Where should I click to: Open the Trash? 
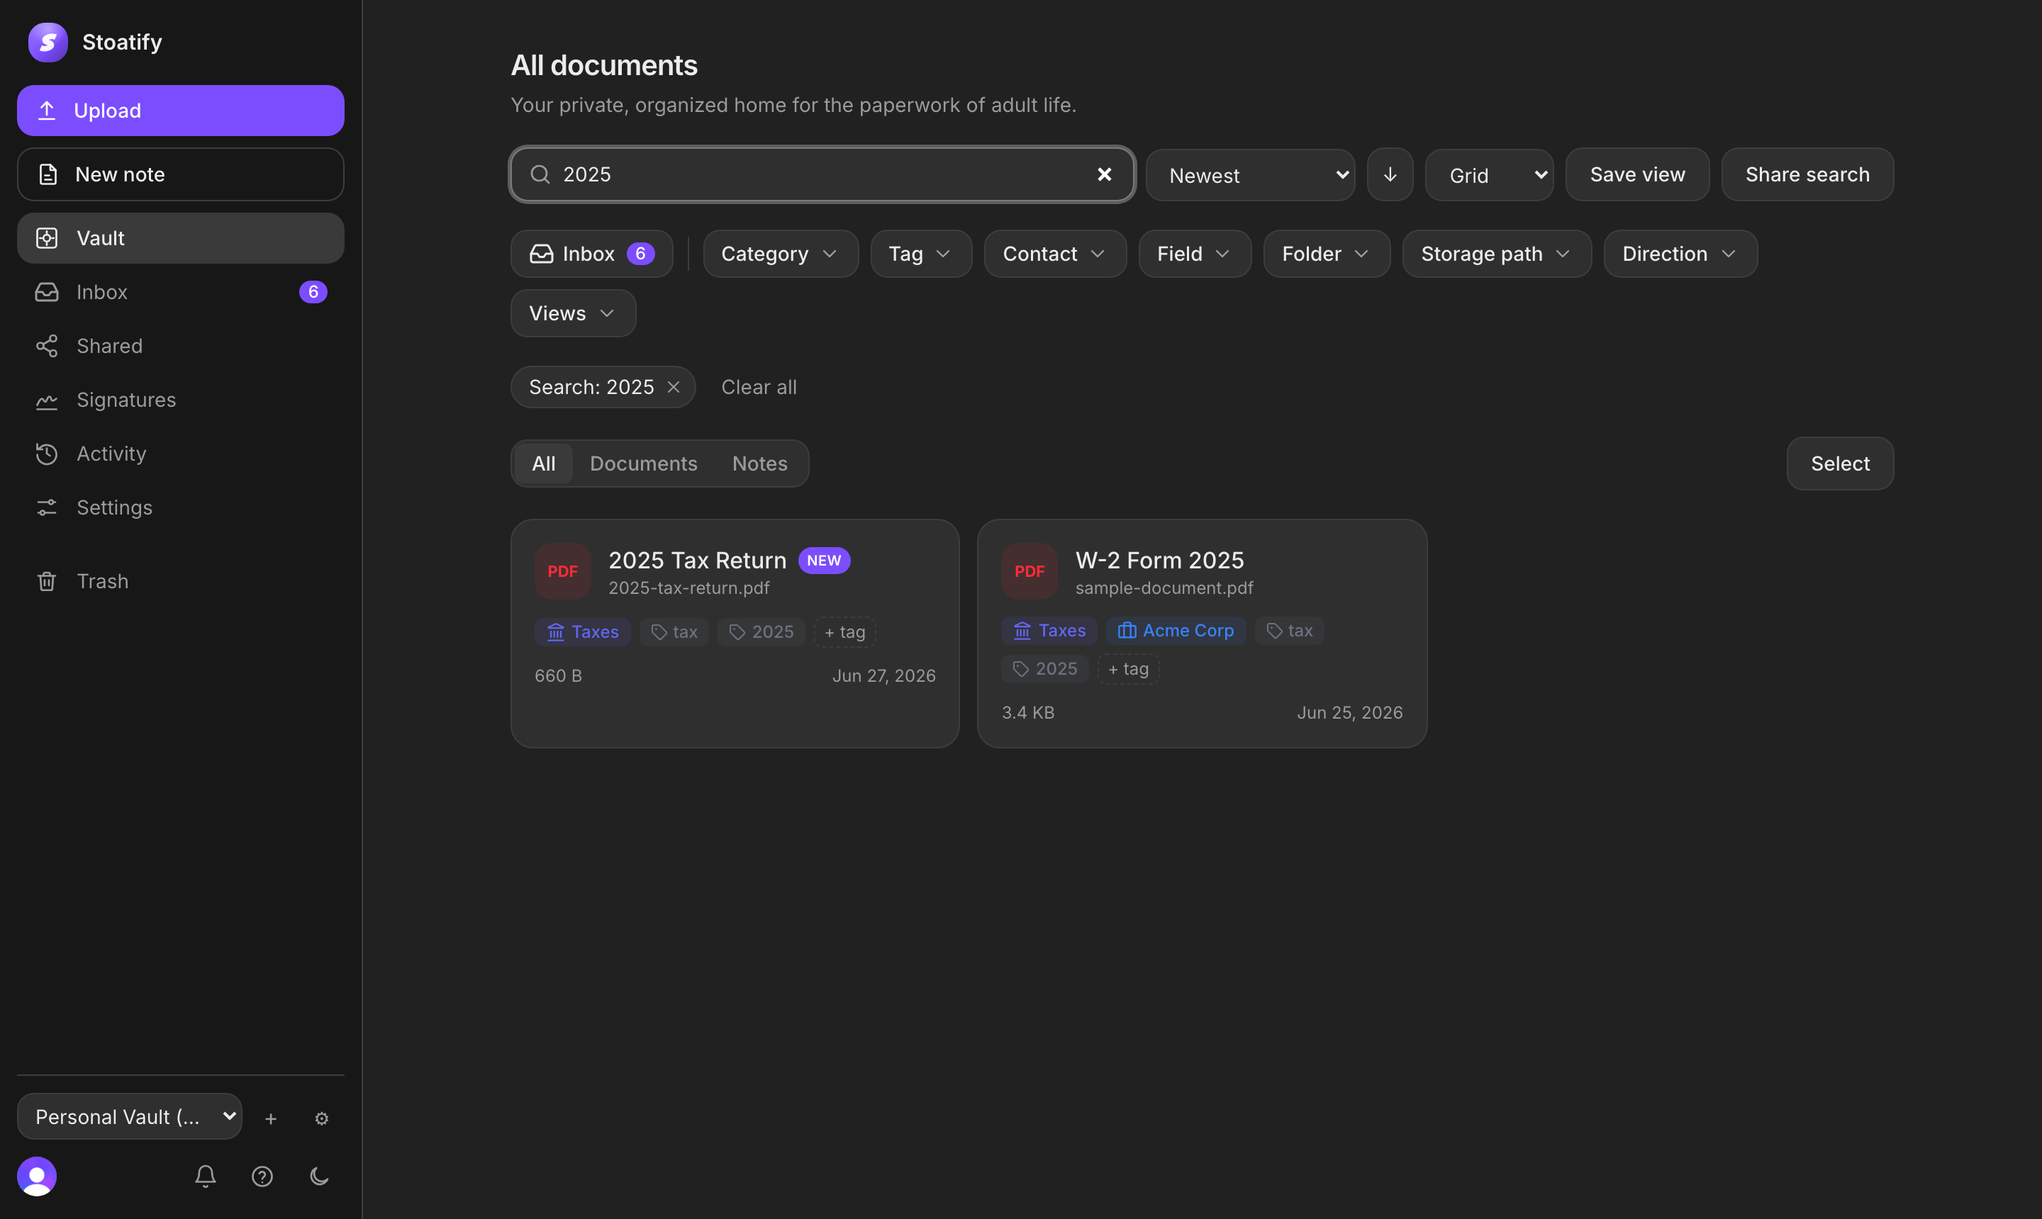(180, 582)
